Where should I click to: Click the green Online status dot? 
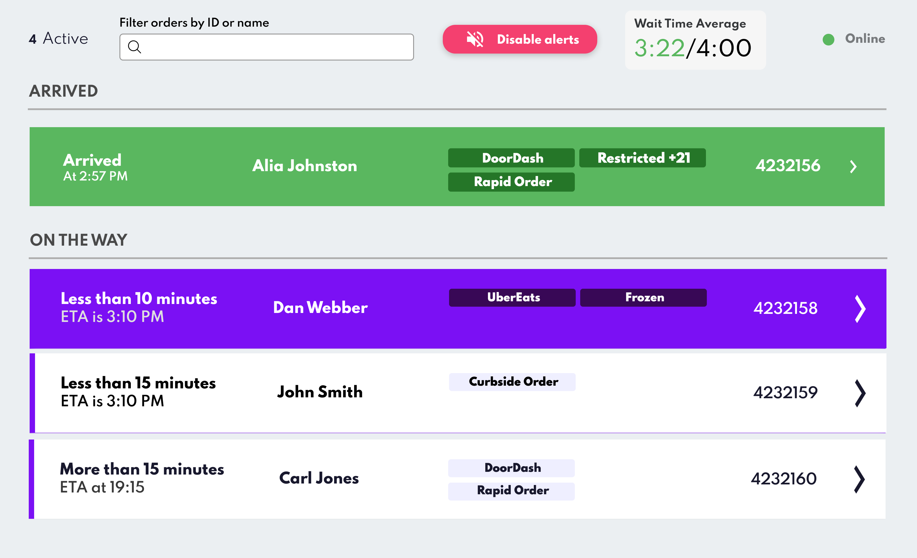pos(828,39)
